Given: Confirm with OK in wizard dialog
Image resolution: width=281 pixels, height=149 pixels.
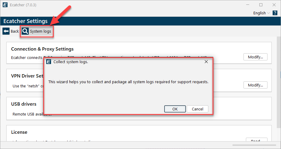Looking at the screenshot, I should tap(175, 109).
